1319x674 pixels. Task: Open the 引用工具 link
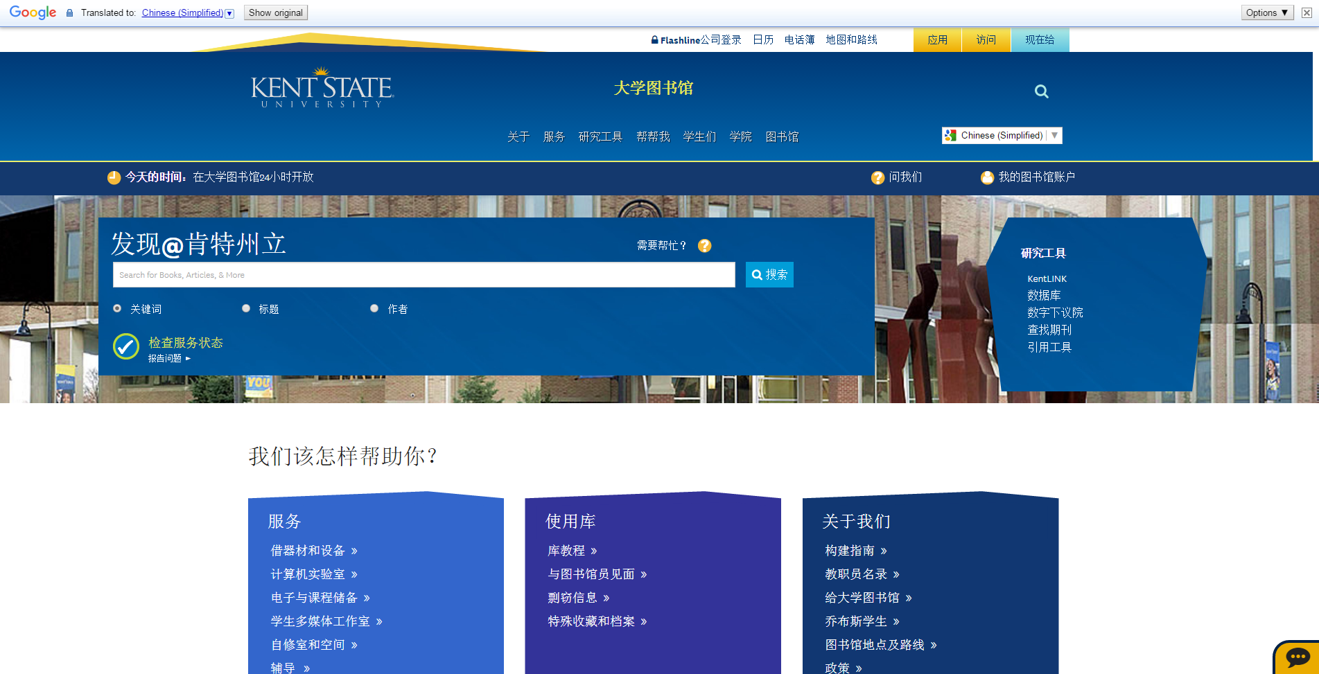point(1049,348)
